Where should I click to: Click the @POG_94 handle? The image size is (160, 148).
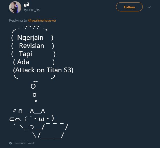32,10
